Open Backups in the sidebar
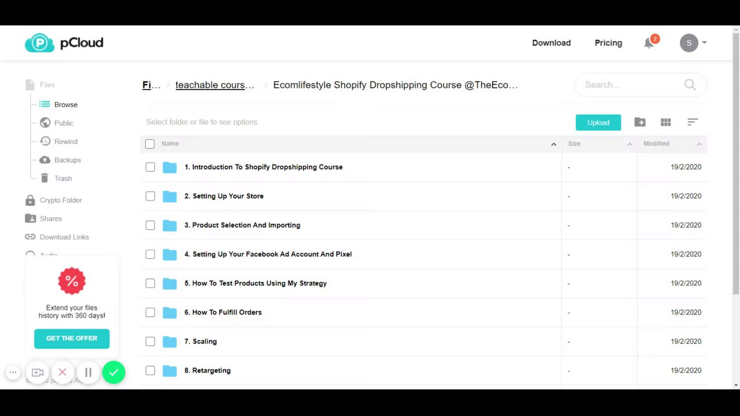Image resolution: width=740 pixels, height=416 pixels. pos(68,160)
